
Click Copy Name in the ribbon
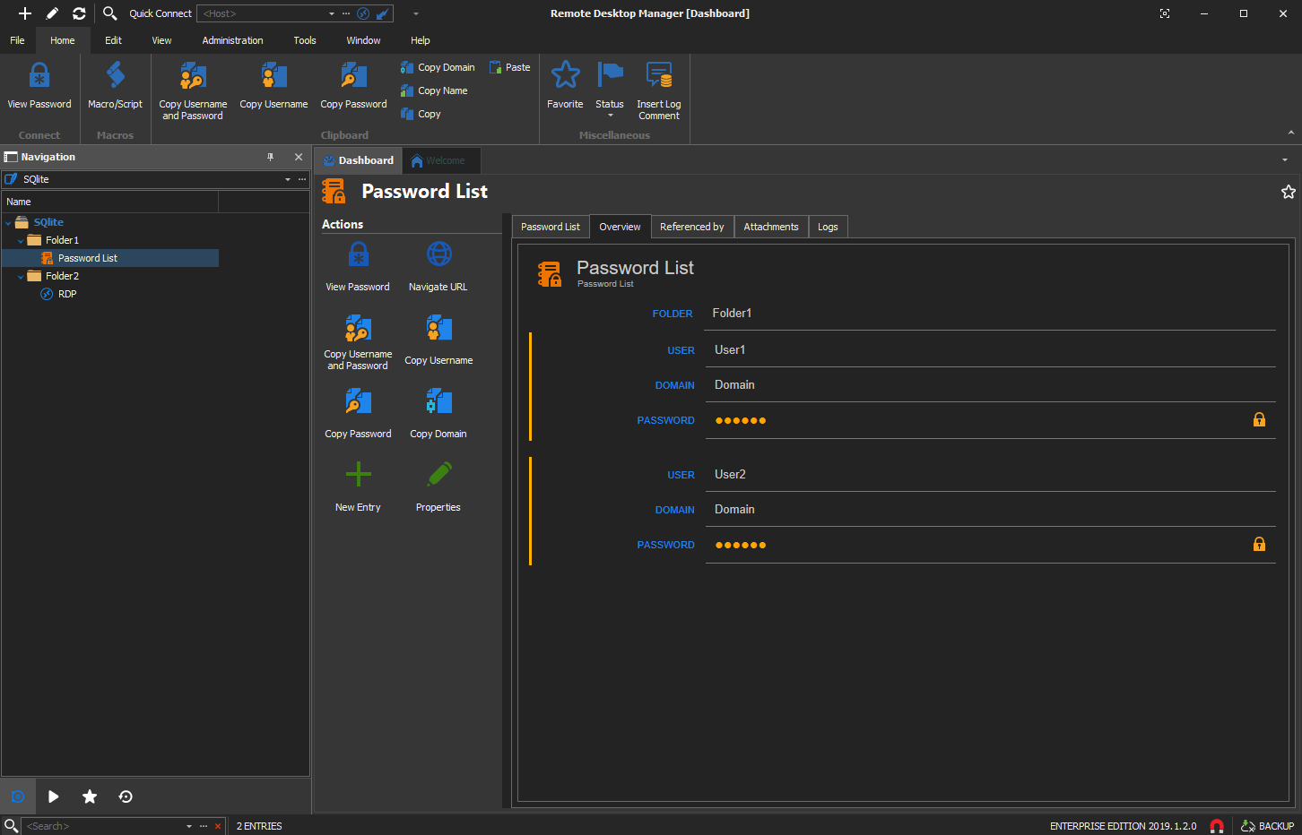pos(434,90)
